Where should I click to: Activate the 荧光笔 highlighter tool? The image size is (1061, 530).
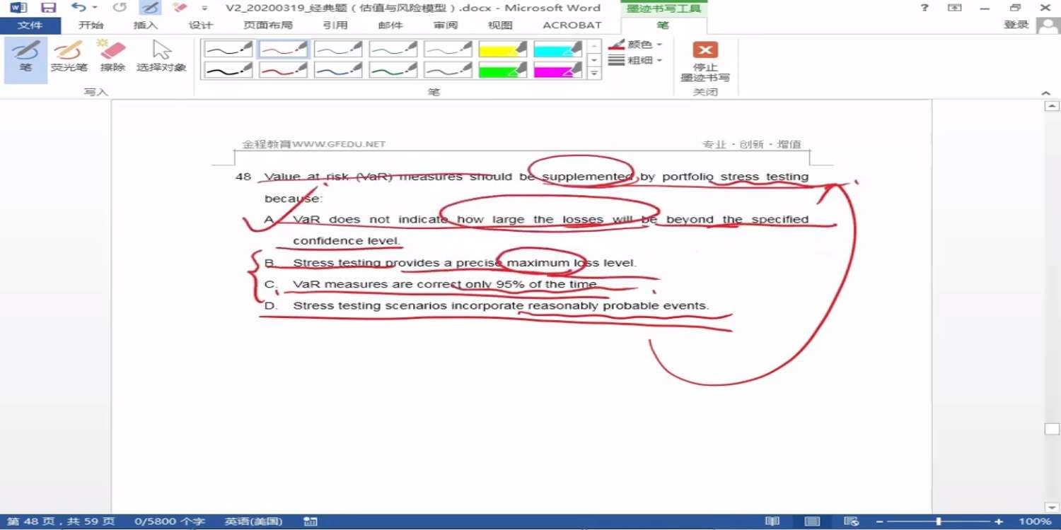pos(69,57)
